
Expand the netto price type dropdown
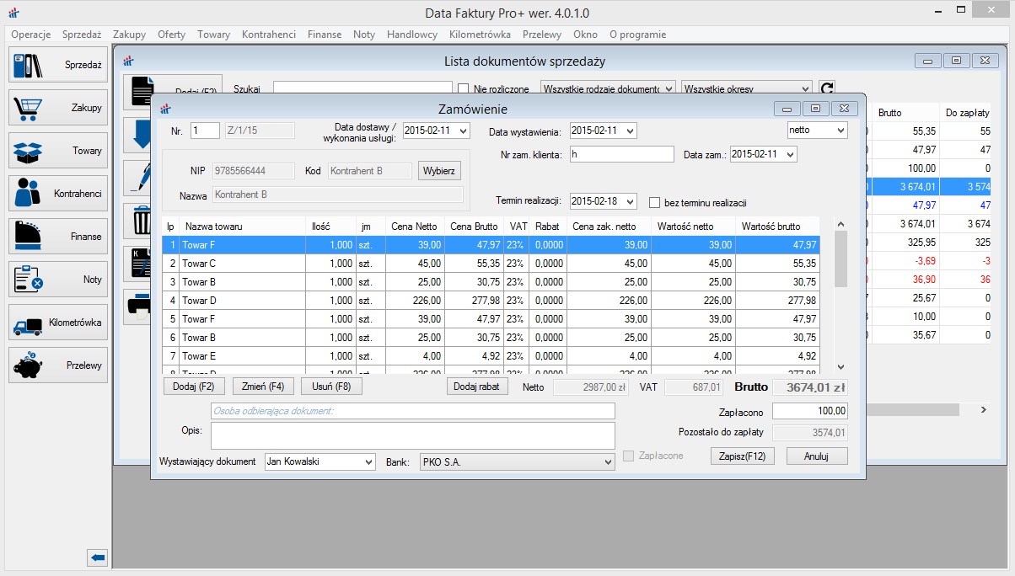click(840, 130)
